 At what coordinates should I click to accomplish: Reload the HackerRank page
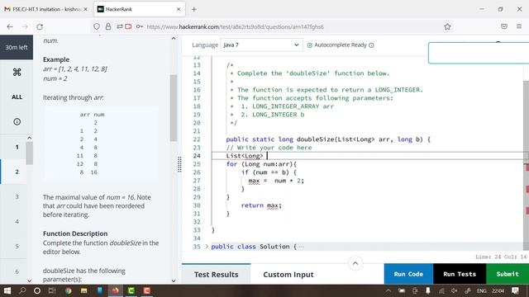(x=40, y=26)
